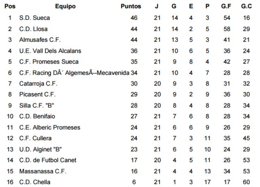Viewport: 260px width, 187px height.
Task: Click the C.F. Racing Algemesí-Mecavenida team name
Action: pos(74,73)
